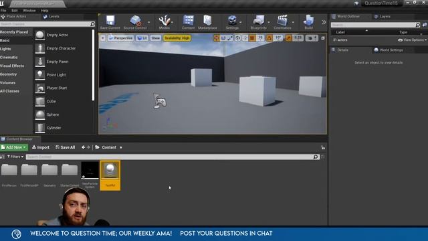The height and width of the screenshot is (241, 428).
Task: Open the Settings toolbar icon
Action: 232,21
